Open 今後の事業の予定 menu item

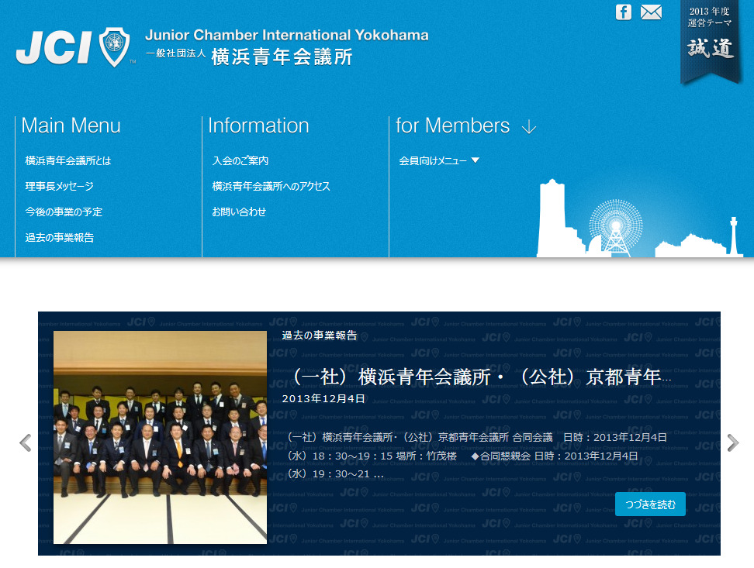[64, 212]
